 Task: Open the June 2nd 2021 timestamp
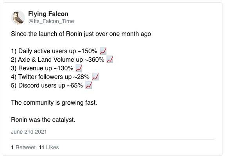point(29,132)
